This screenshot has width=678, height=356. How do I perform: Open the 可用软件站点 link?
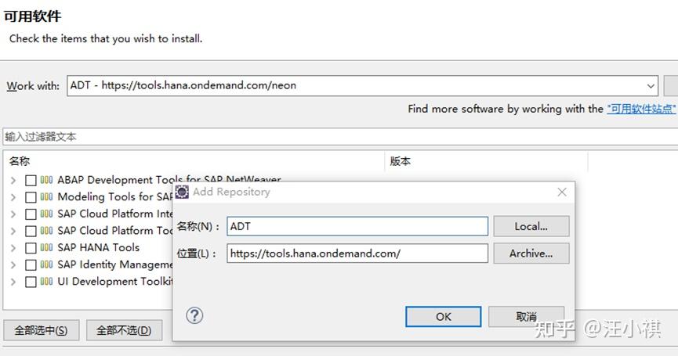point(641,109)
